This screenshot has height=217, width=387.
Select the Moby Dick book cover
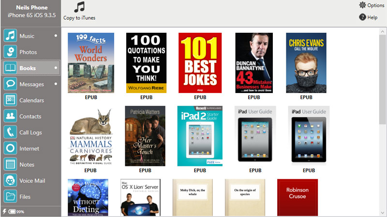(x=193, y=198)
